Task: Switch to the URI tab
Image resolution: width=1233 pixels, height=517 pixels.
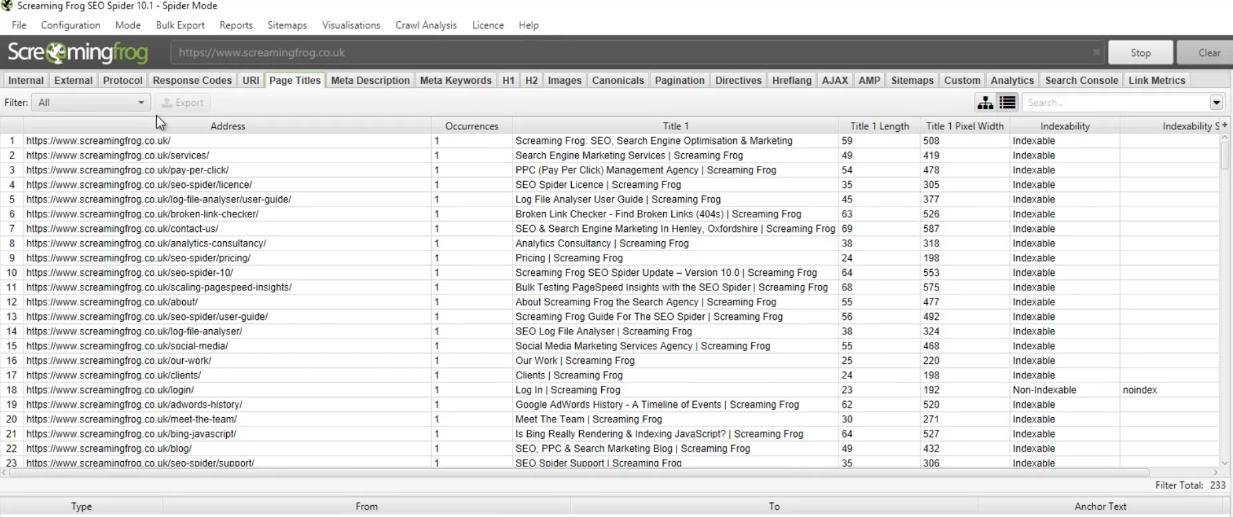Action: tap(250, 80)
